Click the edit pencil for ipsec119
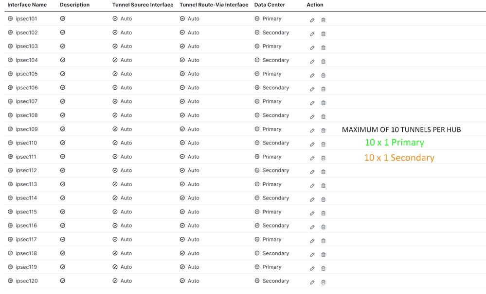 [312, 268]
